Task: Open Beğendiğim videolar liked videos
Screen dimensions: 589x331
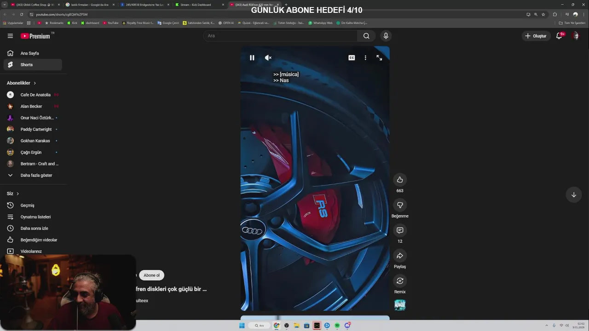Action: 33,240
